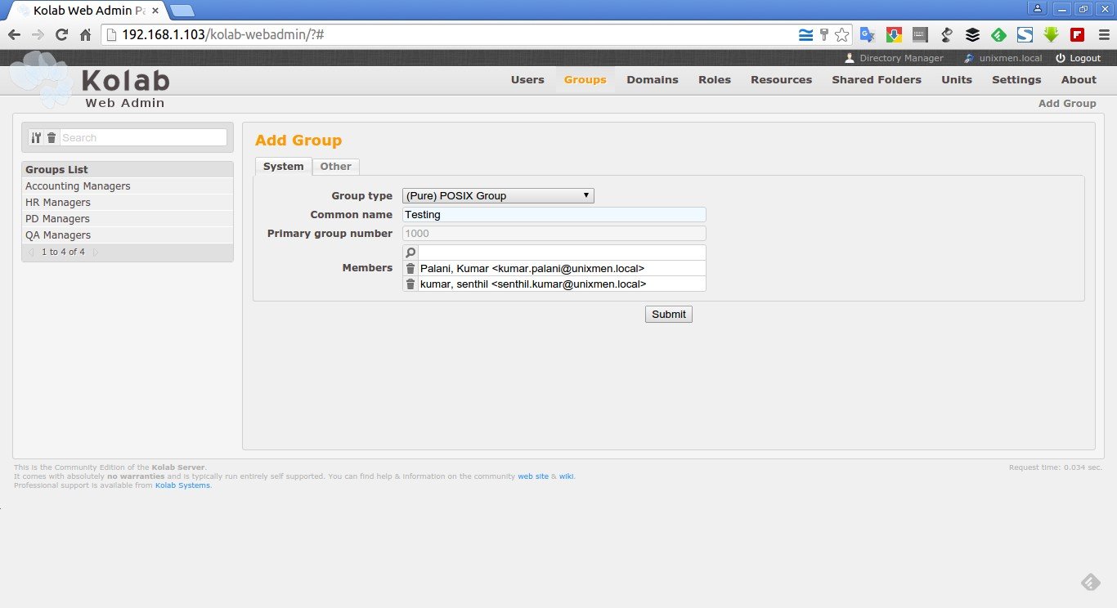Screen dimensions: 1117x608
Task: Open the Google Translate extension
Action: 868,35
